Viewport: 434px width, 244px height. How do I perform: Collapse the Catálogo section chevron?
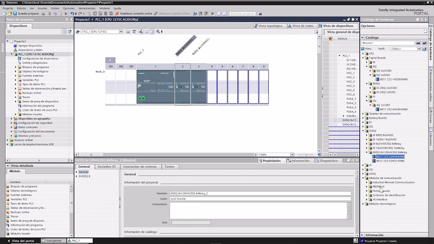[362, 38]
